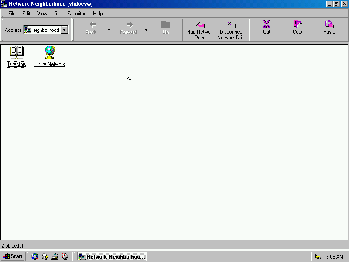Launch Internet Explorer from Quick Launch

pyautogui.click(x=35, y=257)
